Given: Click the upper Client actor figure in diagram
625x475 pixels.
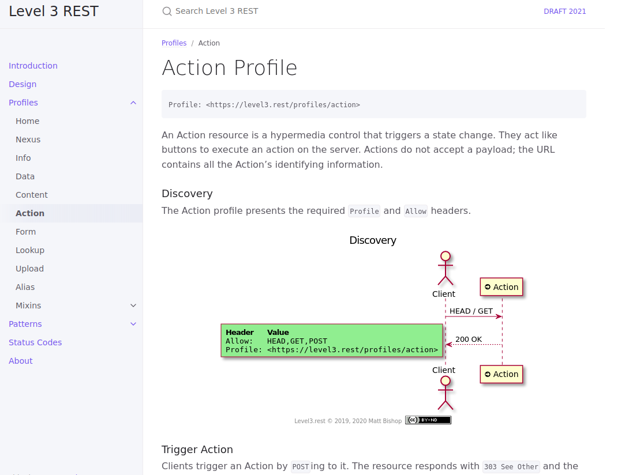Looking at the screenshot, I should point(444,269).
